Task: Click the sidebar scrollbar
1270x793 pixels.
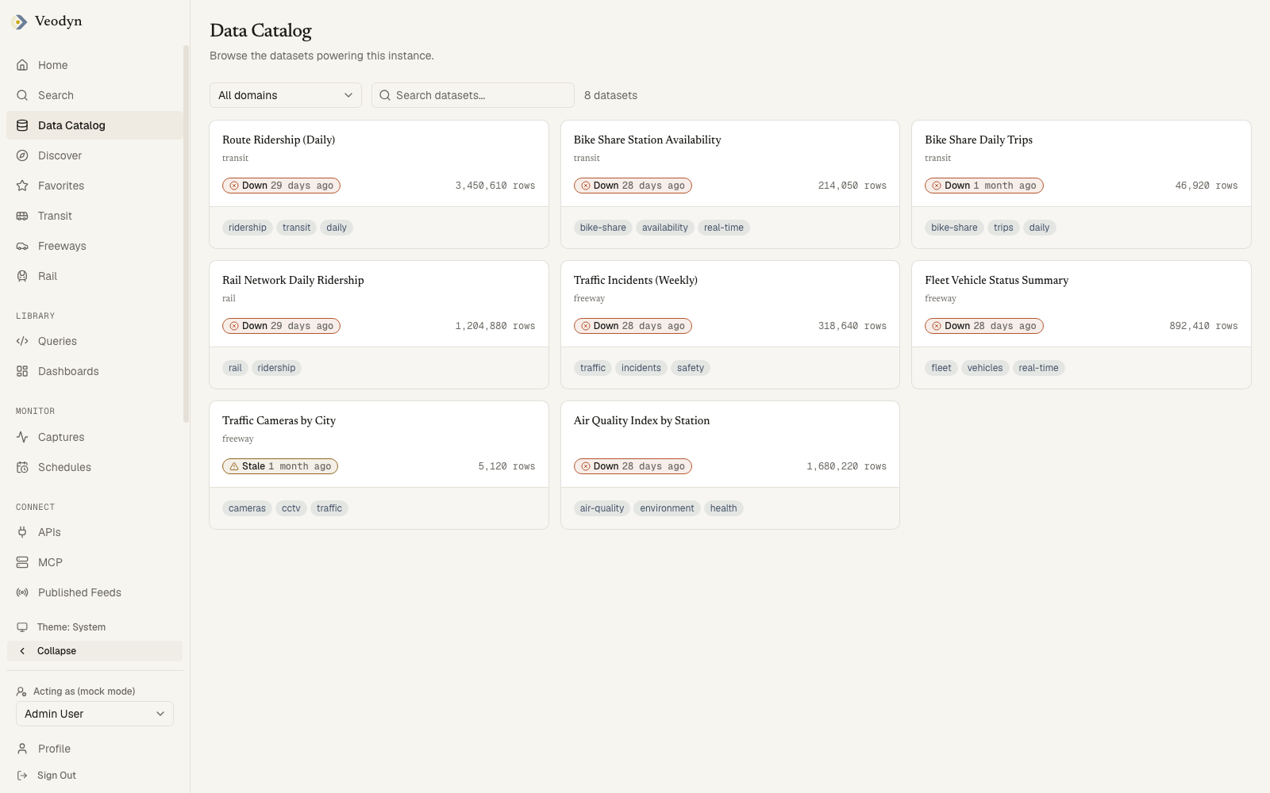Action: click(186, 234)
